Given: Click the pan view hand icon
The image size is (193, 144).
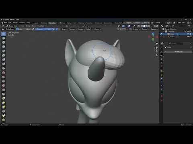Looking at the screenshot, I should coord(156,48).
